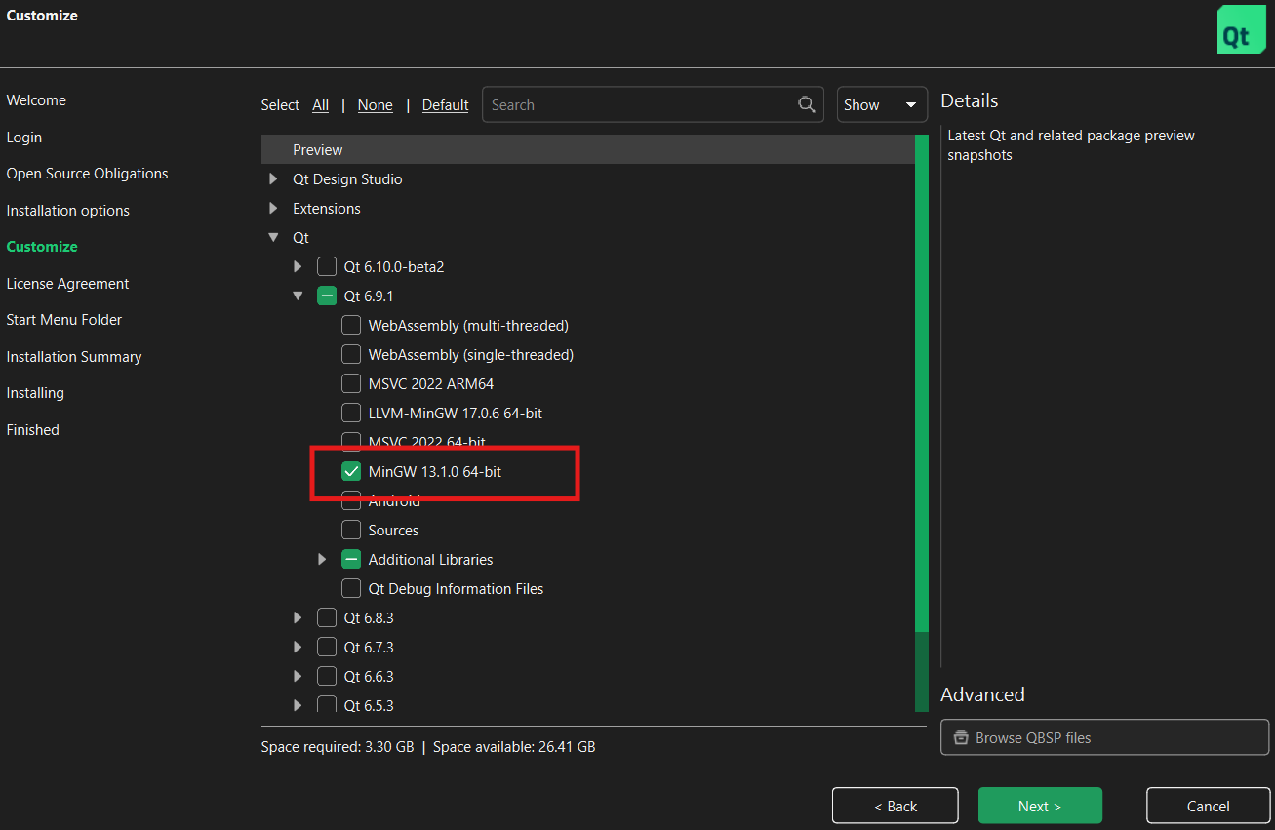Image resolution: width=1275 pixels, height=830 pixels.
Task: Check LLVM-MinGW 17.0.6 64-bit component
Action: tap(351, 413)
